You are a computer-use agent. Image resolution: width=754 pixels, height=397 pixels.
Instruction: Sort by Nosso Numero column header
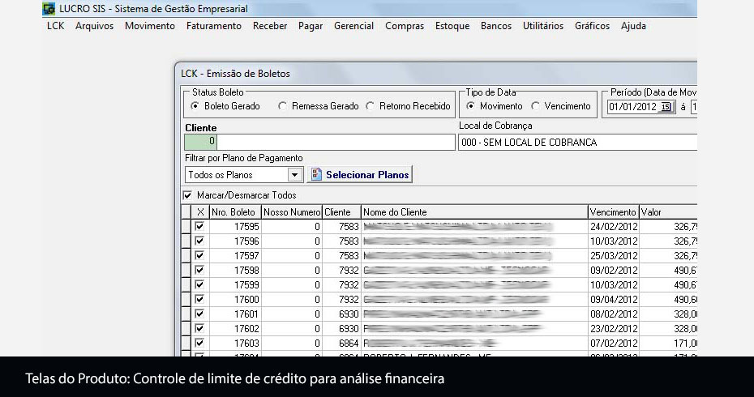[292, 212]
